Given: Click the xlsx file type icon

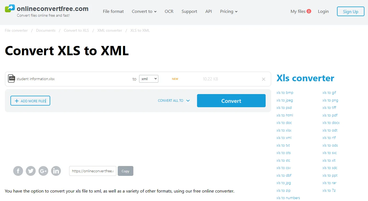Looking at the screenshot, I should 11,79.
